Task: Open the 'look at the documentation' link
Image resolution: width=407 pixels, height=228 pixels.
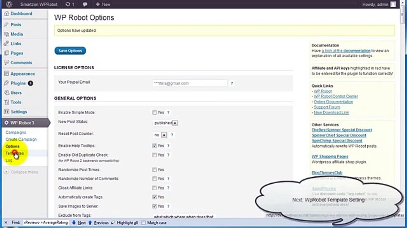Action: click(346, 51)
